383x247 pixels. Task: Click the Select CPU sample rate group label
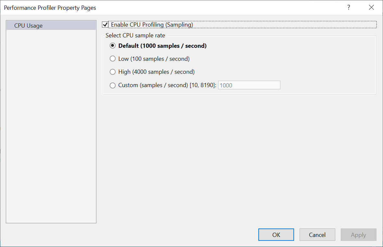[135, 35]
